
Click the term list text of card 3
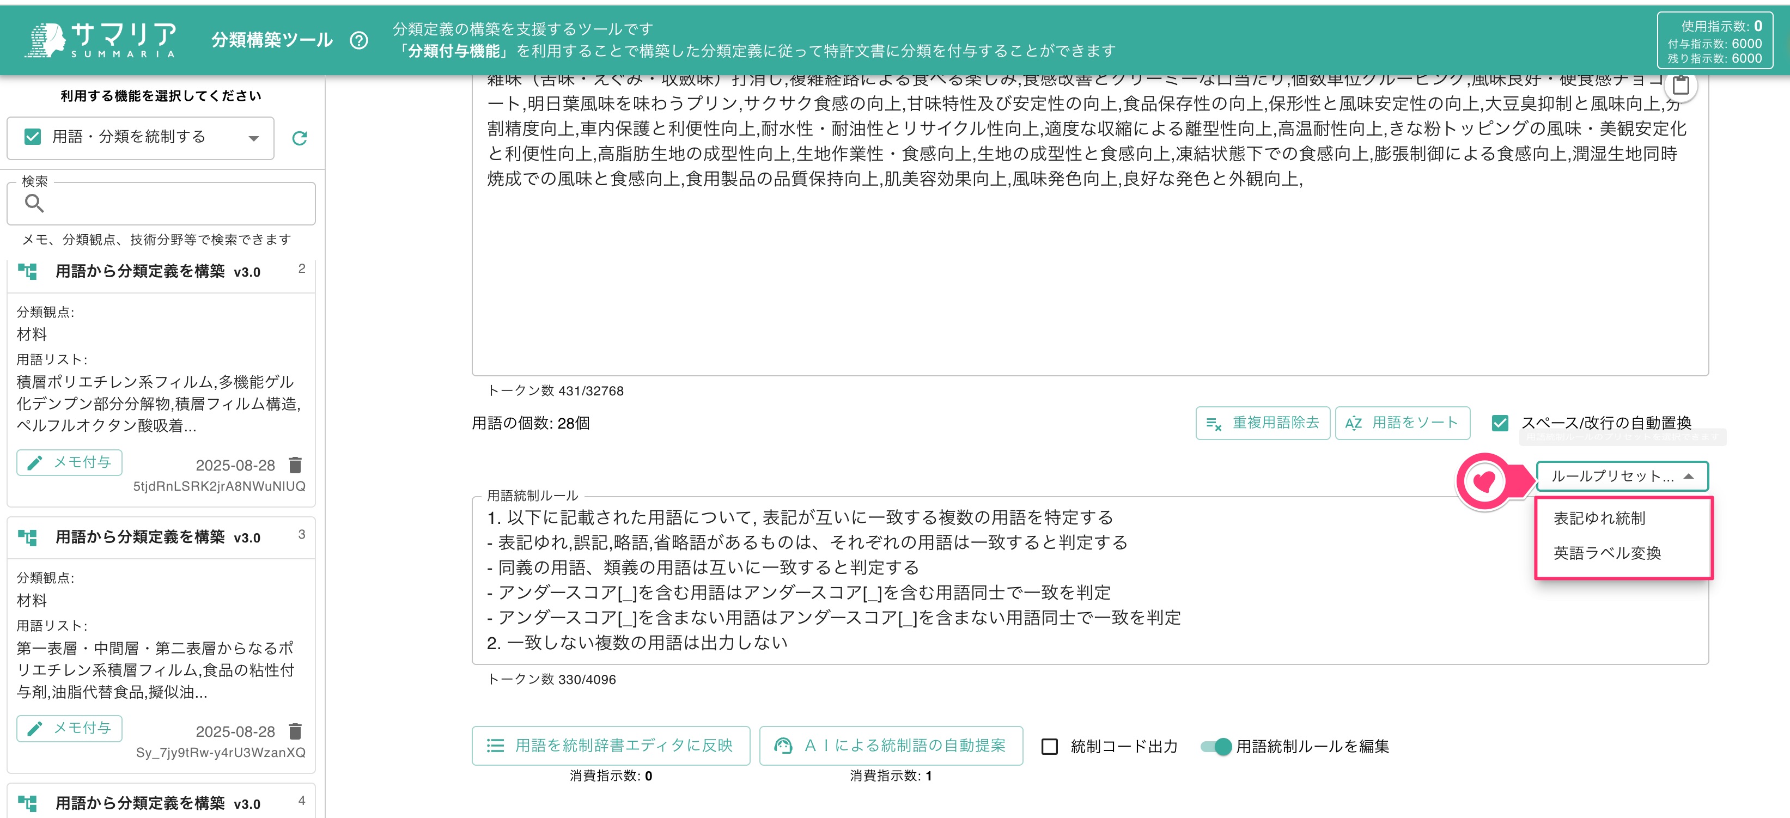point(156,670)
